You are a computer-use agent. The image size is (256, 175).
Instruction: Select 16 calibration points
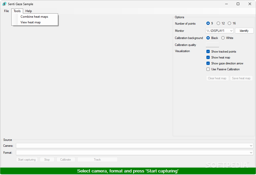(229, 23)
